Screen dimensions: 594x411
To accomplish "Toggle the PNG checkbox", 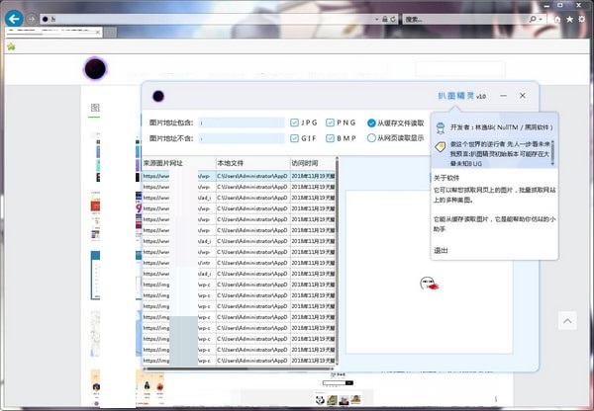I will 330,123.
